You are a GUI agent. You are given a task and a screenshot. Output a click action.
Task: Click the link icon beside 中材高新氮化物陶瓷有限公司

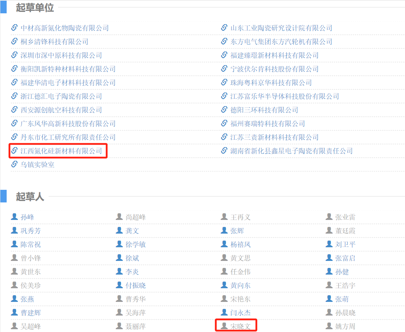point(14,27)
